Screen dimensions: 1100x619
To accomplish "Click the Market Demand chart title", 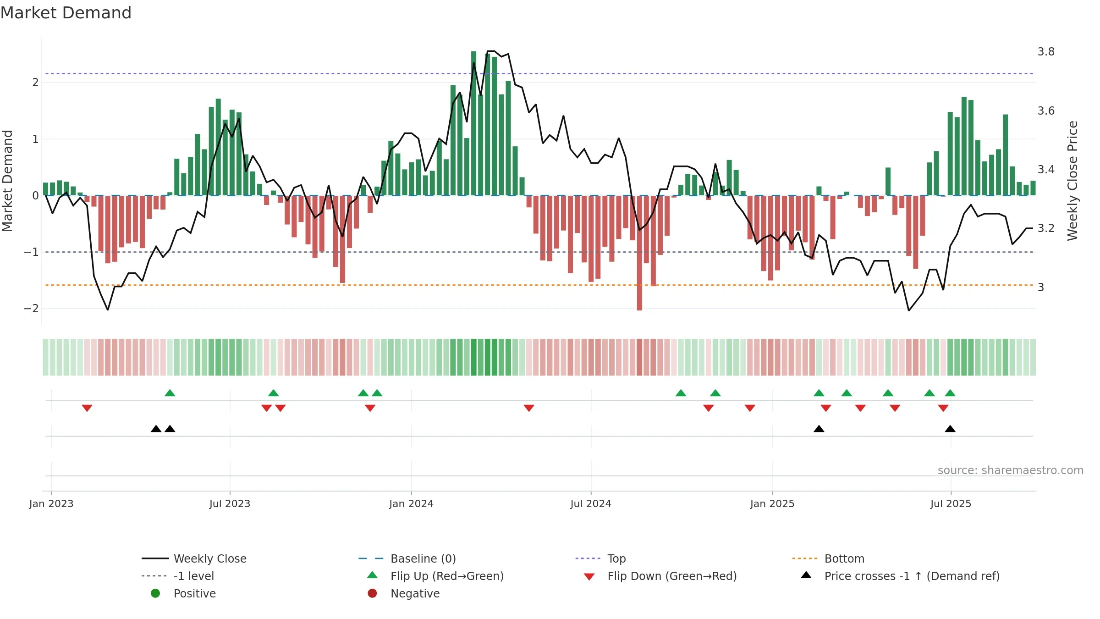I will click(66, 13).
